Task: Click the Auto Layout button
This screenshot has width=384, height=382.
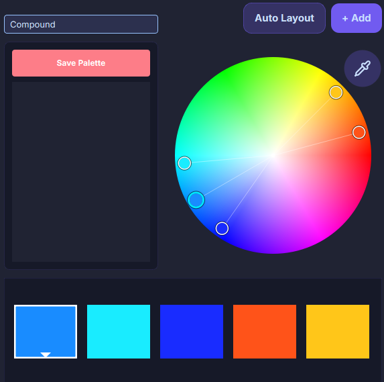Action: [284, 18]
